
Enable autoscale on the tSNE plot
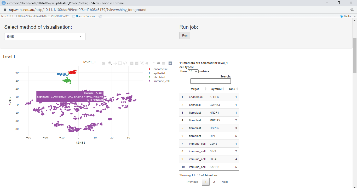point(142,63)
